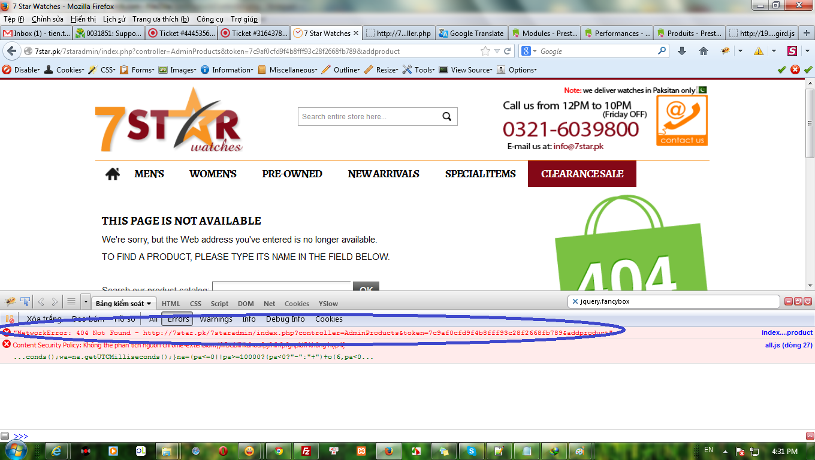Open the Images dropdown
This screenshot has width=815, height=460.
[x=178, y=70]
